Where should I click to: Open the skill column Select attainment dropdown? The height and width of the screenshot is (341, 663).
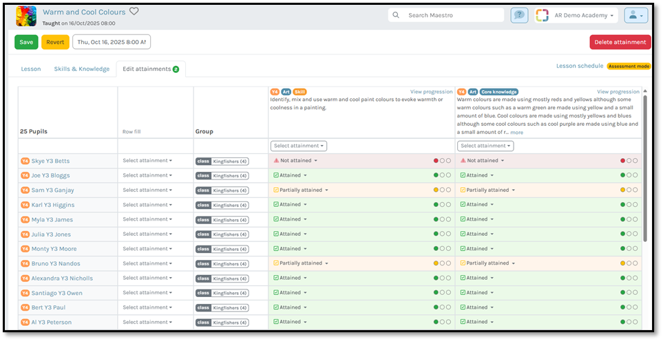[x=298, y=146]
